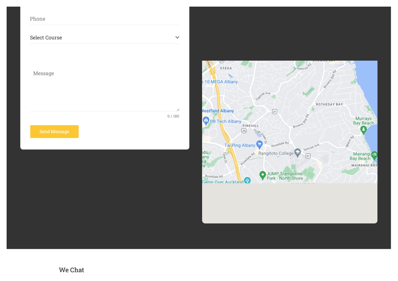Click the PB Tech Albany map pin
This screenshot has height=281, width=398.
tap(206, 120)
